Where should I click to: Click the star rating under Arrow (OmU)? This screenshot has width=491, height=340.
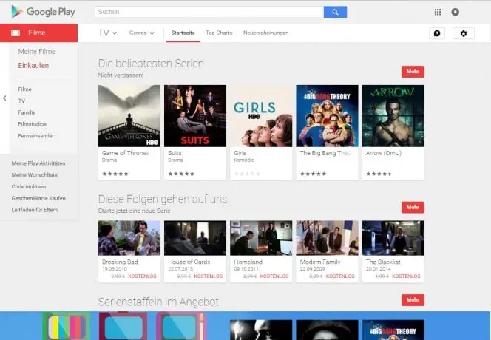click(x=379, y=174)
